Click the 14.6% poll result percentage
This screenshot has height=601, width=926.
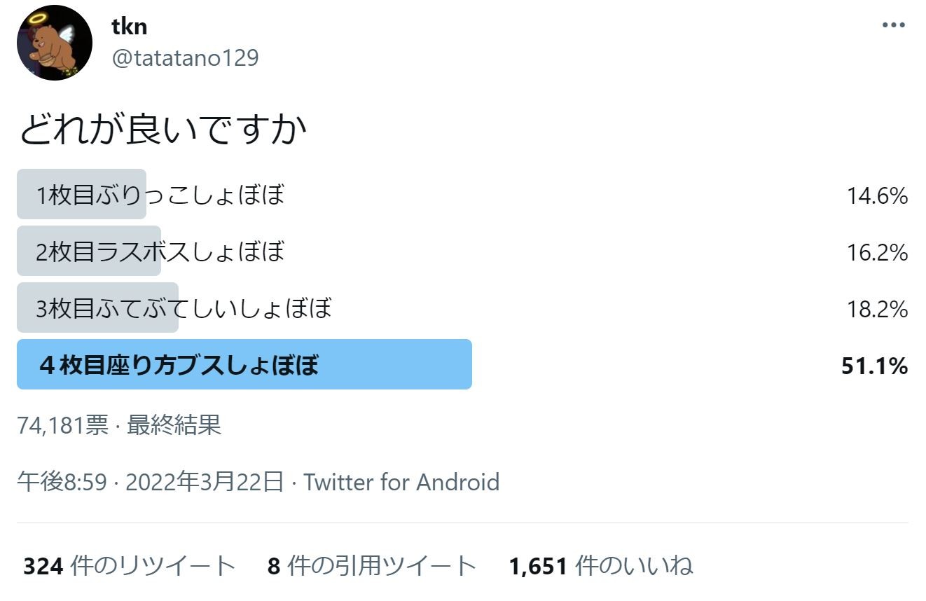[x=877, y=195]
